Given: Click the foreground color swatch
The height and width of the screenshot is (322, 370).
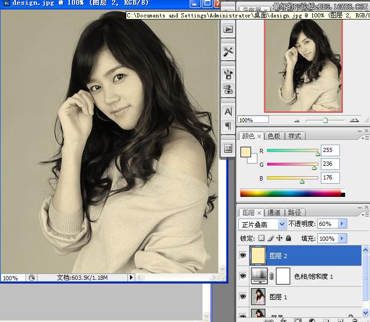Looking at the screenshot, I should (x=246, y=152).
